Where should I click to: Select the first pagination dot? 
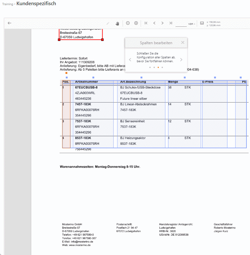[150, 67]
